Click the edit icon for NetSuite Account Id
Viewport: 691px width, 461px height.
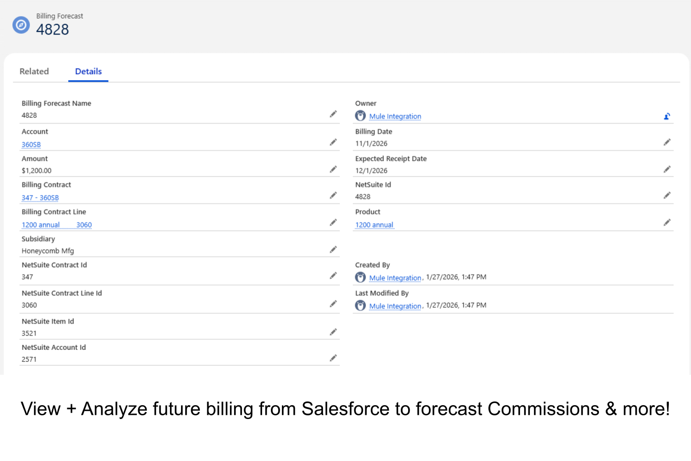tap(333, 358)
